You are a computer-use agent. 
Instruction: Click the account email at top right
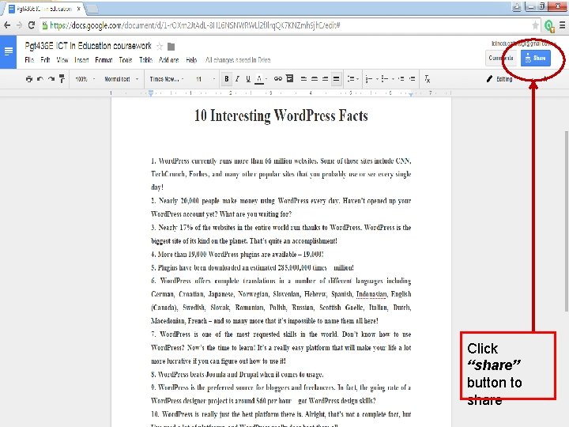pyautogui.click(x=523, y=43)
